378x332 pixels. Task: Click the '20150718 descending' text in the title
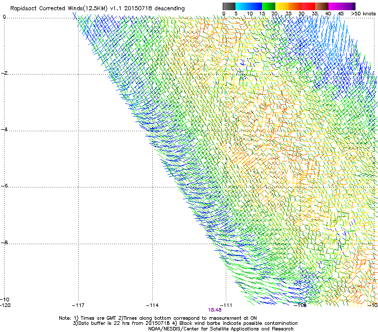coord(154,9)
